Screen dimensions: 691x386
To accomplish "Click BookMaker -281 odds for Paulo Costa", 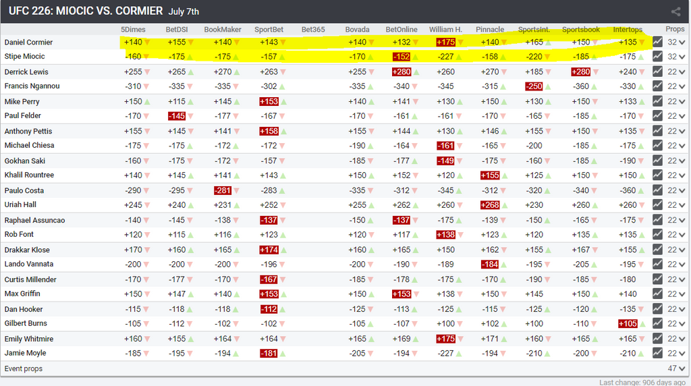I will pos(223,190).
